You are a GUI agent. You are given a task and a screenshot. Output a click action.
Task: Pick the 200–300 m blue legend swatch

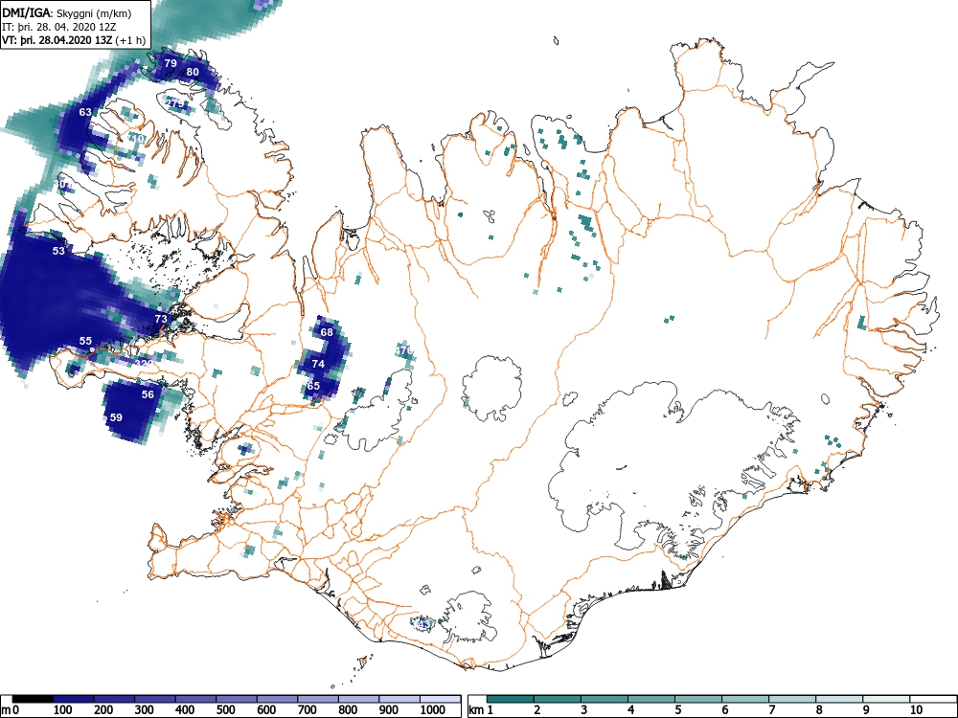[x=114, y=699]
